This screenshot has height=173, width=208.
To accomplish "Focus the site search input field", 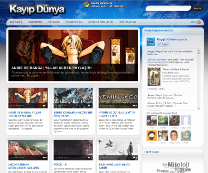I will point(168,8).
